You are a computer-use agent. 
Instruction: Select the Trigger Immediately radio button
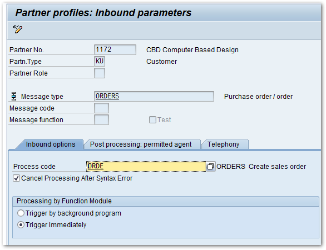[21, 224]
